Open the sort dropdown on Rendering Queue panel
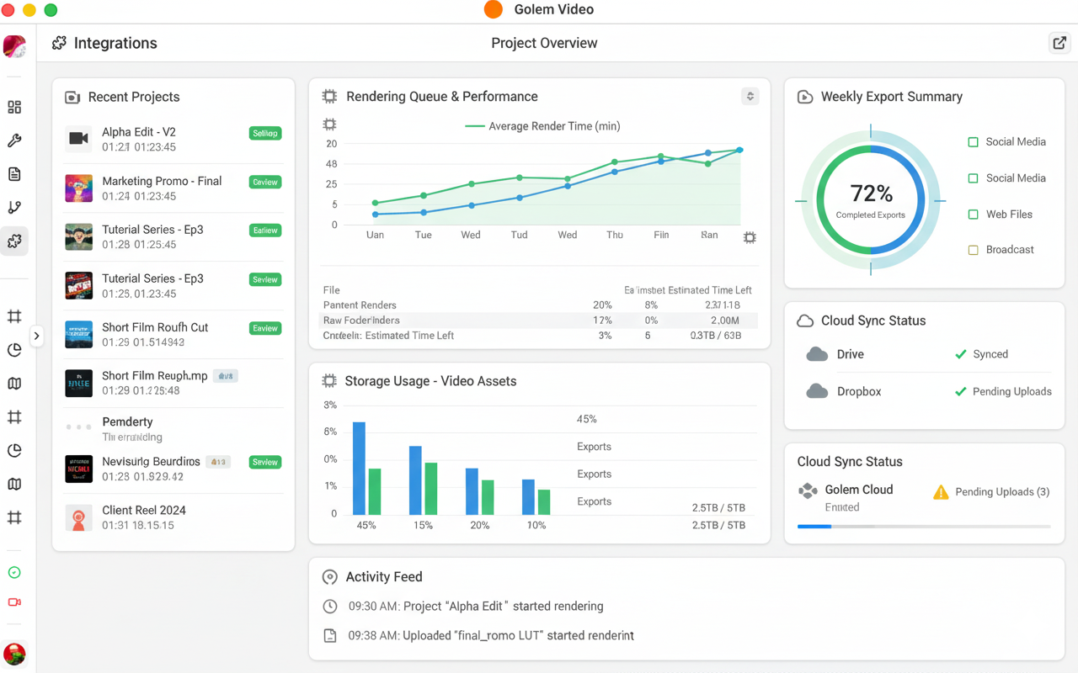This screenshot has height=673, width=1078. (x=750, y=96)
